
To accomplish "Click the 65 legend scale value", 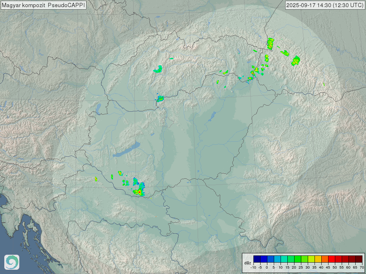I will click(x=355, y=268).
